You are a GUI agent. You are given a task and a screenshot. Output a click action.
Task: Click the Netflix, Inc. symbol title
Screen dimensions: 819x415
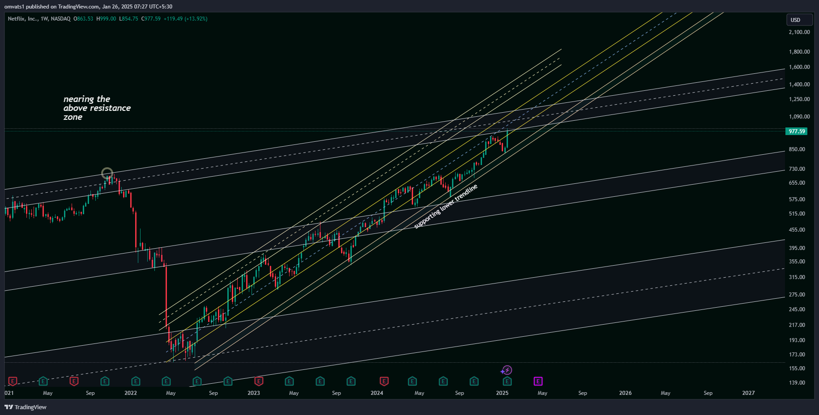click(x=22, y=19)
